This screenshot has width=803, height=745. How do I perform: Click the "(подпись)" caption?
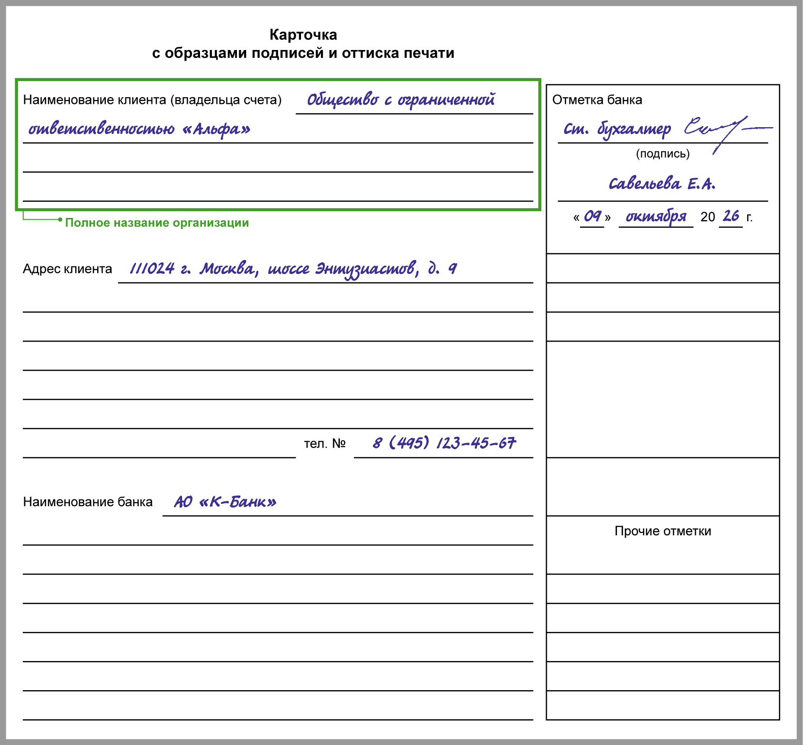tap(663, 154)
